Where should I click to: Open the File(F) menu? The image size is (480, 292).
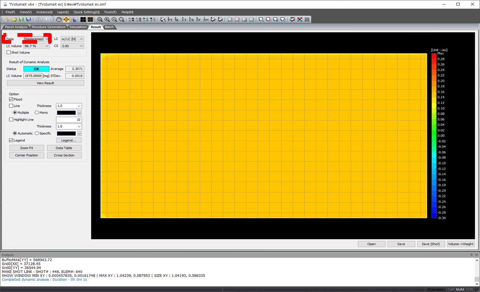[x=10, y=12]
